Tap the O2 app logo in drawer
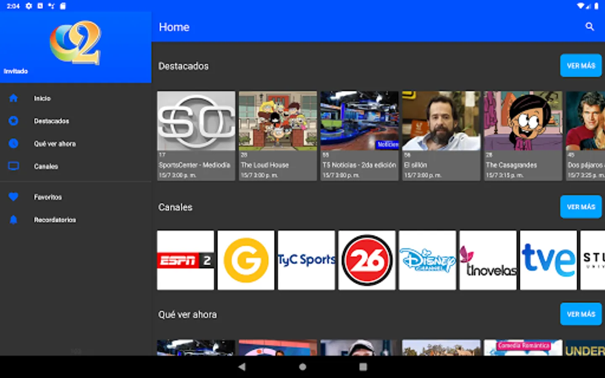Image resolution: width=605 pixels, height=378 pixels. coord(76,42)
